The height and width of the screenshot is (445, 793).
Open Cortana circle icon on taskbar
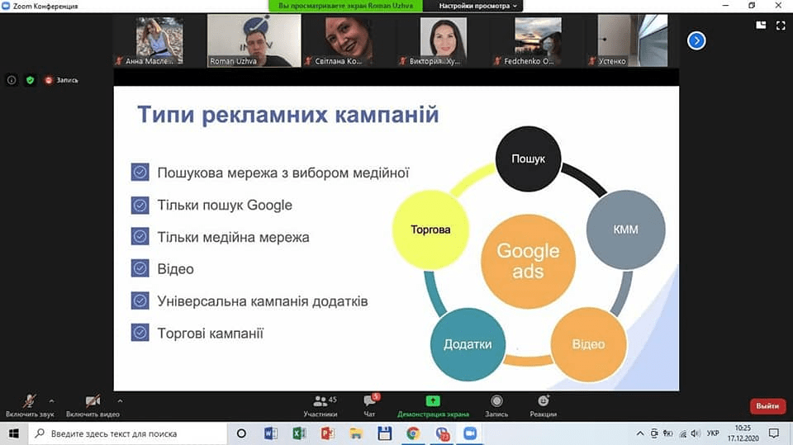click(x=241, y=433)
